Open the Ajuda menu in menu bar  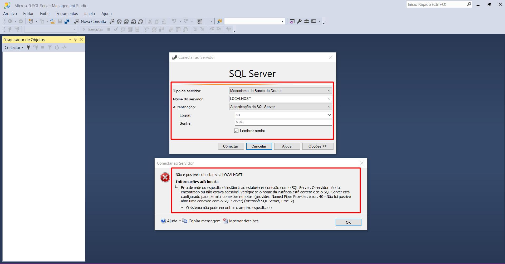tap(106, 14)
